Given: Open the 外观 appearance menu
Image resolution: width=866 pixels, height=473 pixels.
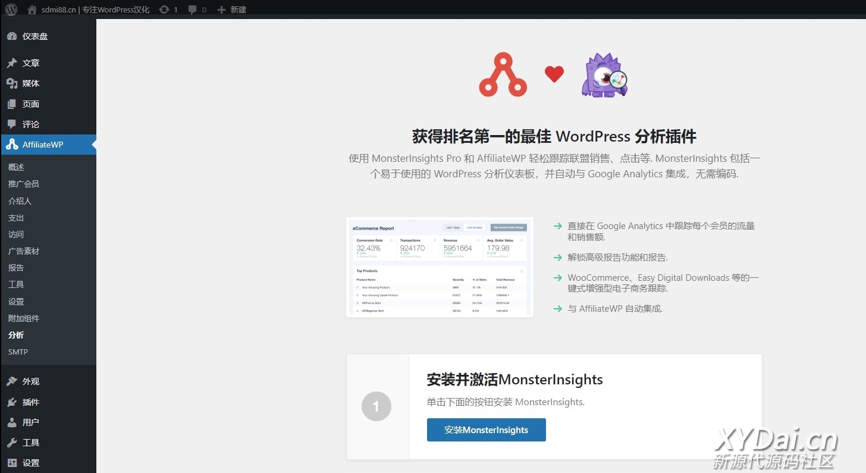Looking at the screenshot, I should tap(30, 381).
